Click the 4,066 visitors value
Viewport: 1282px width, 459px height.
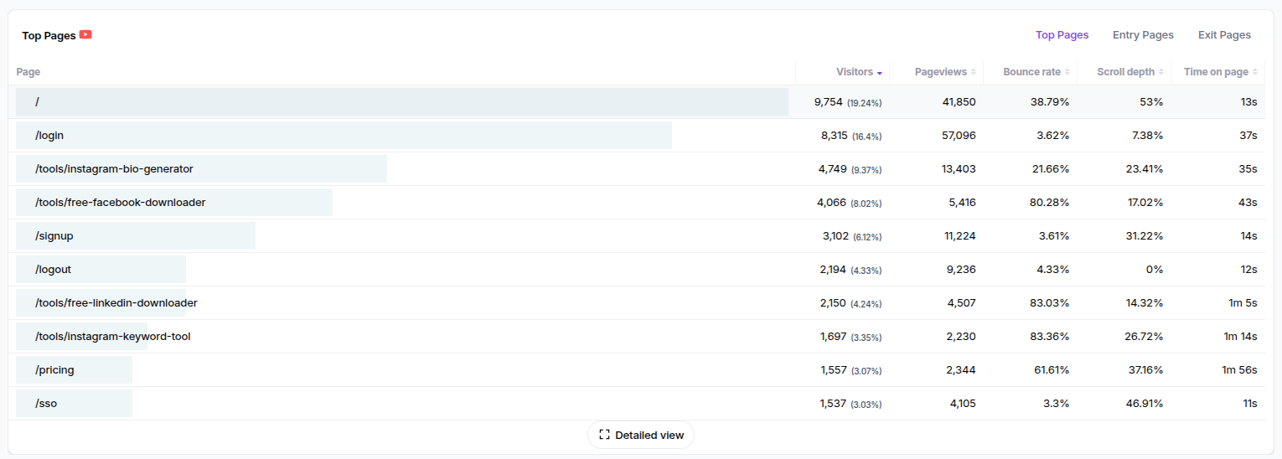point(832,202)
